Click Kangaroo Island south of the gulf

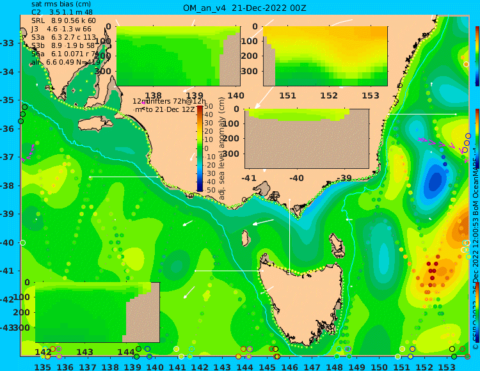tap(95, 124)
